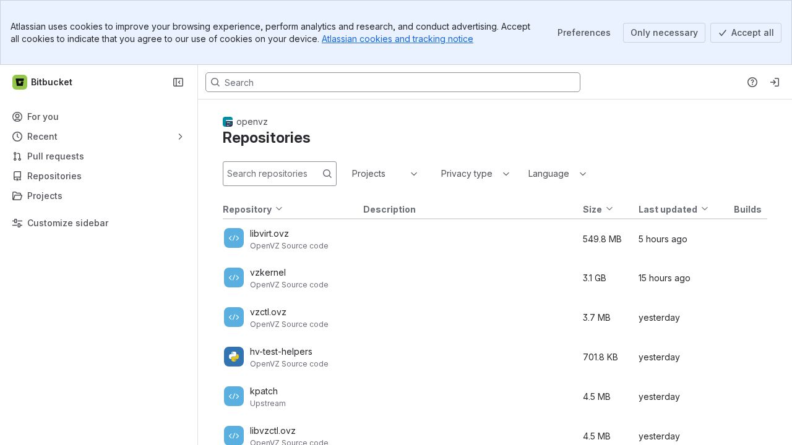Click the magnifier icon in Search repositories
This screenshot has height=445, width=792.
pos(327,174)
